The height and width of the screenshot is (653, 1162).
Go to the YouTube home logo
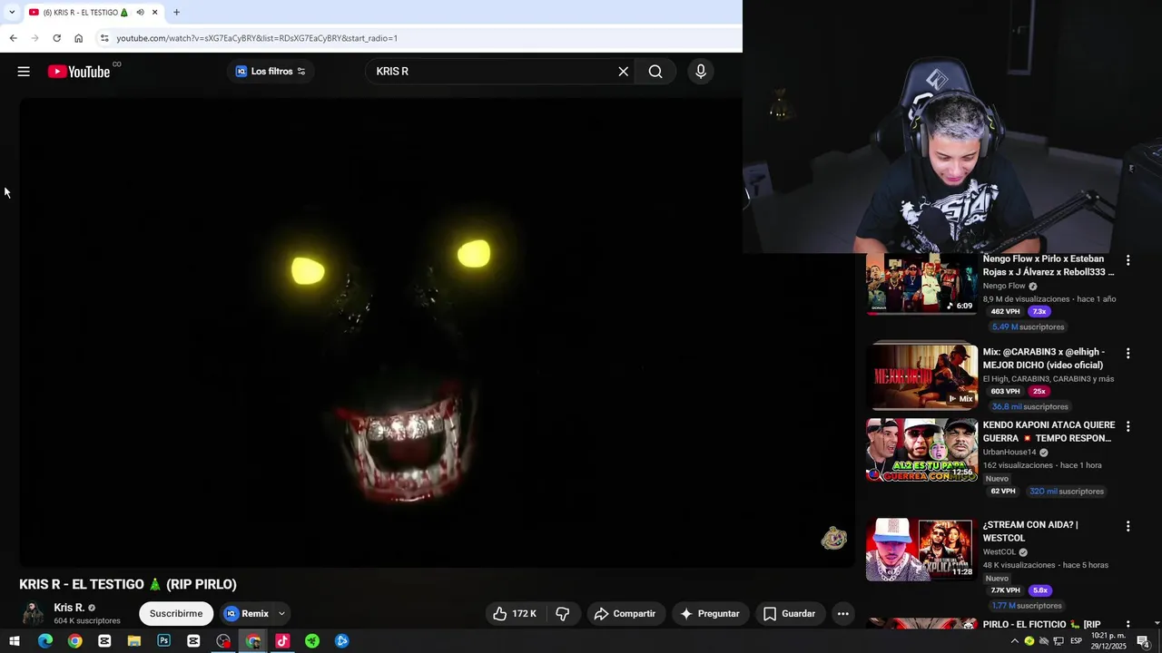point(79,72)
